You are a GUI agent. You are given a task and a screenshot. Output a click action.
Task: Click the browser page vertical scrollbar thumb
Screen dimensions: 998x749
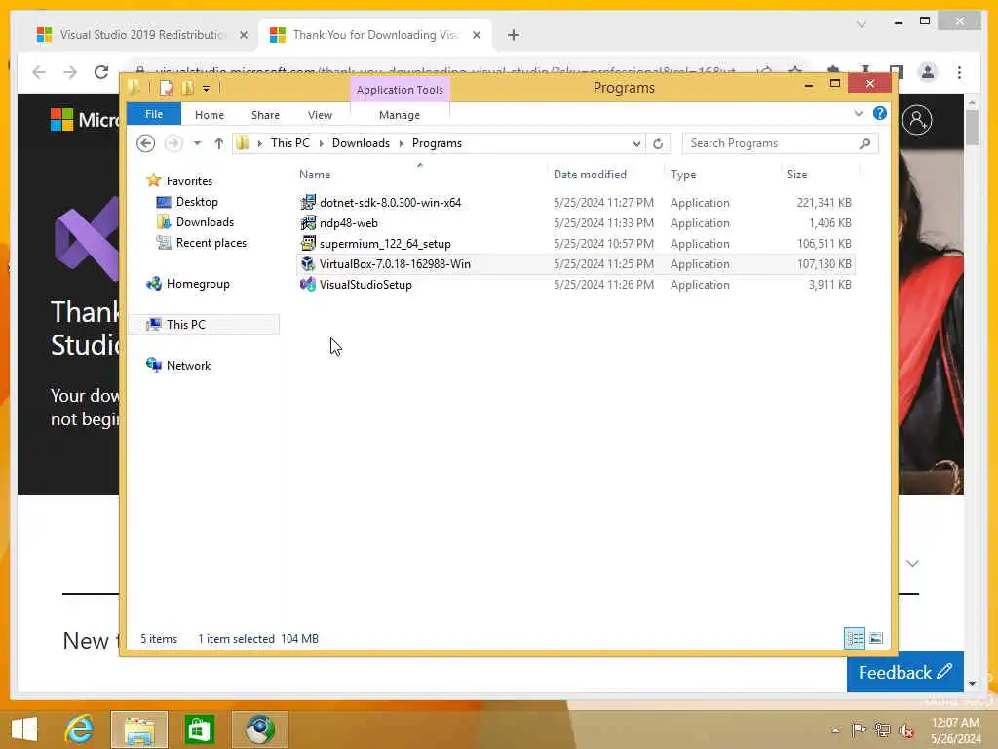click(x=972, y=128)
